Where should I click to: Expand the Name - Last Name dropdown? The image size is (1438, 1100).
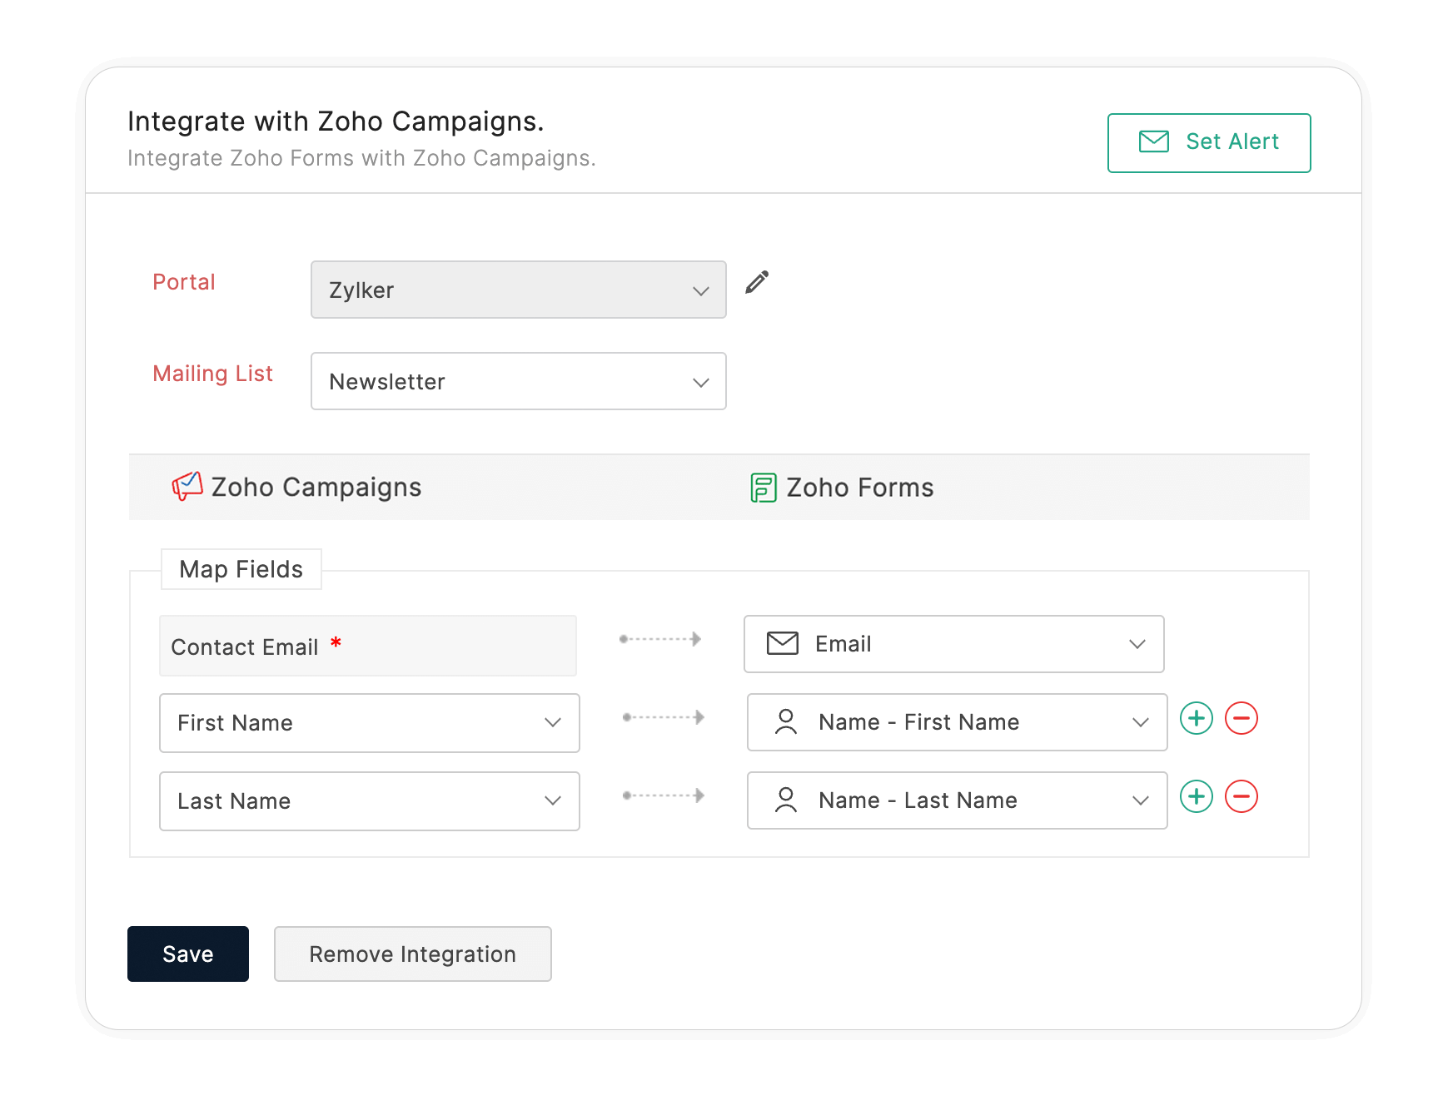pyautogui.click(x=957, y=800)
